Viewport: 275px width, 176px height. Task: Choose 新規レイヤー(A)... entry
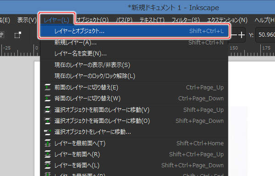click(x=134, y=43)
